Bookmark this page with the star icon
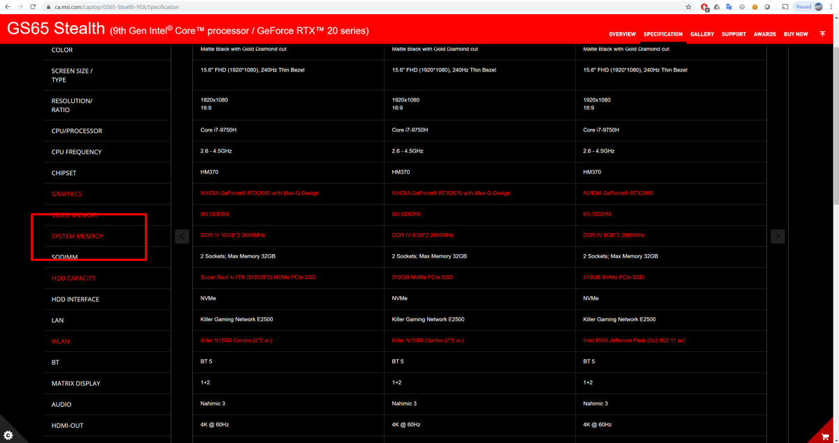839x443 pixels. tap(688, 7)
